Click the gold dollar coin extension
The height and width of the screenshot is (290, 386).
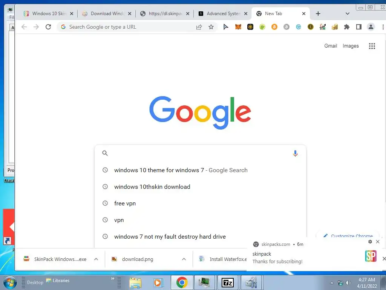pos(311,27)
